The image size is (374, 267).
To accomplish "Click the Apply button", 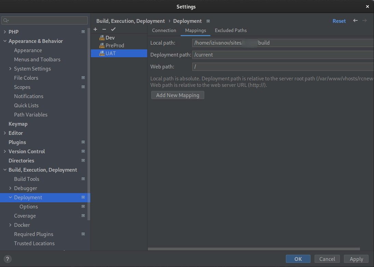I will coord(356,259).
